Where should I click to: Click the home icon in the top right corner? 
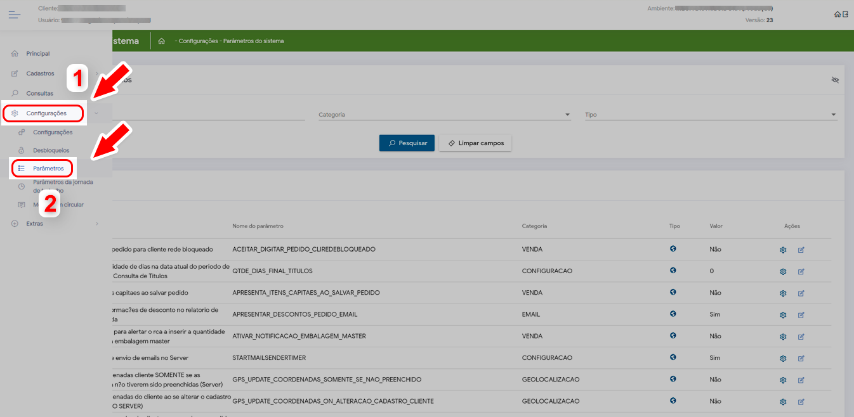[838, 15]
